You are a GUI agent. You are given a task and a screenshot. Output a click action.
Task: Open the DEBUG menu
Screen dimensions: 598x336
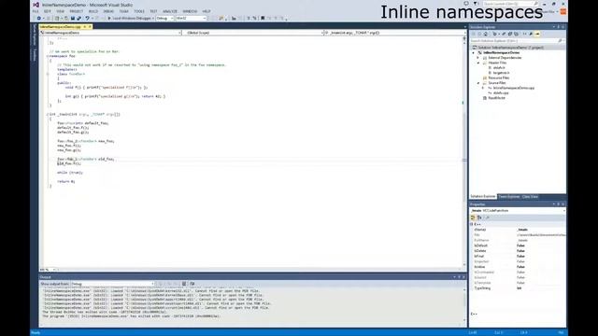pos(108,11)
